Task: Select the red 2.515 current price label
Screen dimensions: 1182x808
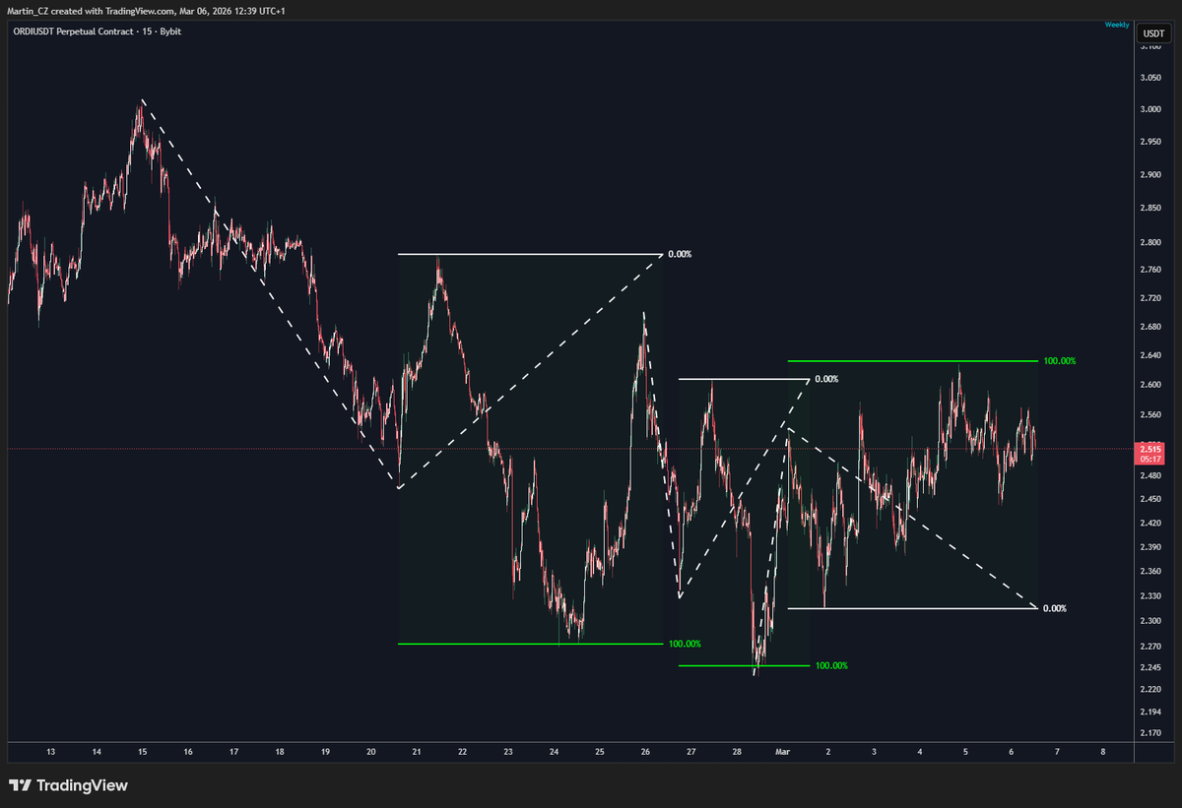Action: 1151,447
